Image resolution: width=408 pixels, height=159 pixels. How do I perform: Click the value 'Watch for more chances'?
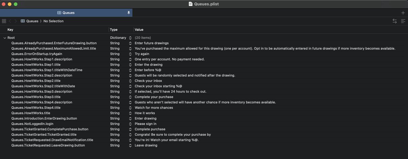(154, 108)
